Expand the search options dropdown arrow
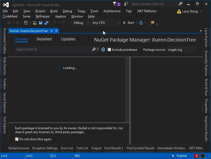The image size is (211, 159). tap(98, 49)
